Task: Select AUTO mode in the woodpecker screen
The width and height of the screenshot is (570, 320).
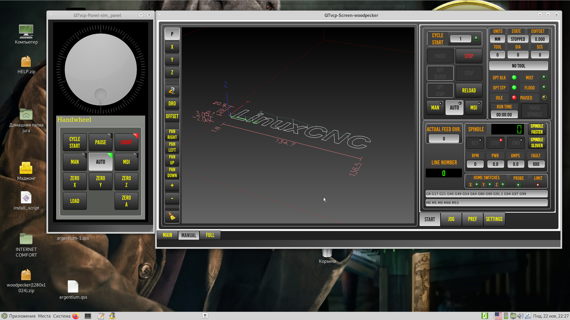Action: (454, 108)
